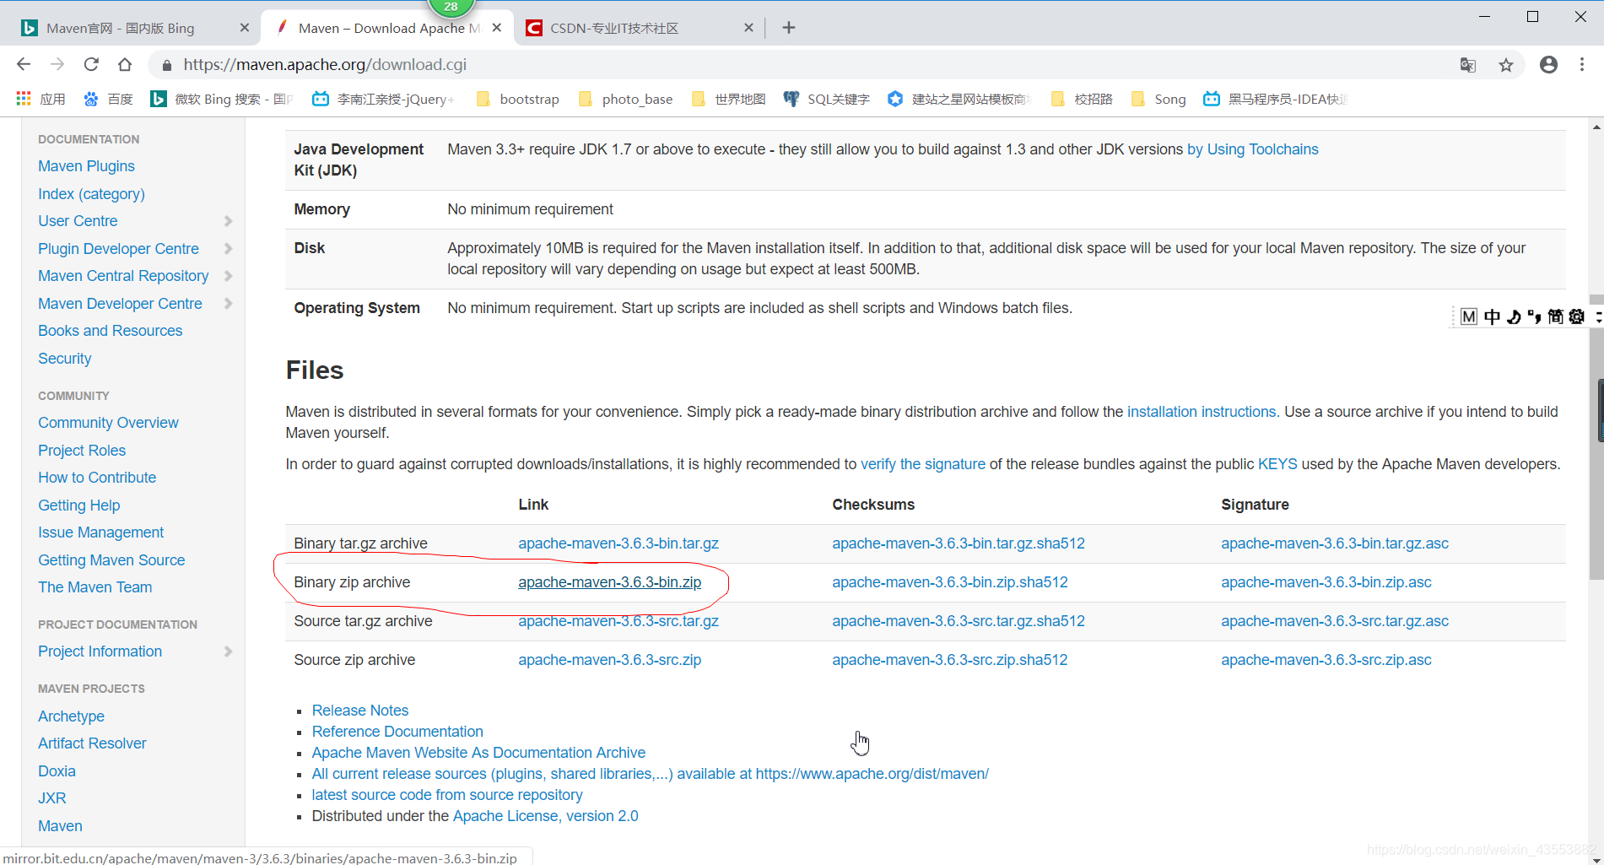This screenshot has width=1604, height=865.
Task: Toggle the IME 简 simplified character button
Action: (1555, 316)
